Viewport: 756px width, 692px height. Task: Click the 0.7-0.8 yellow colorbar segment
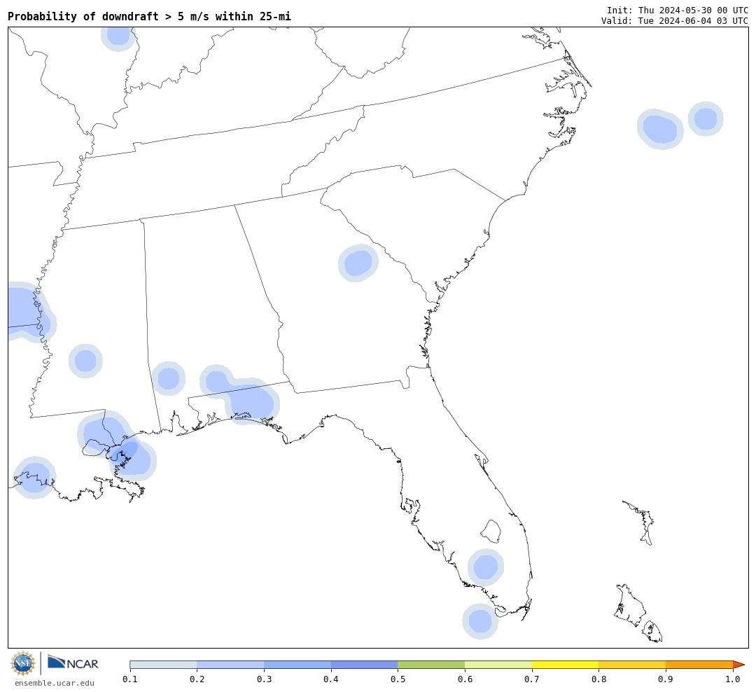point(566,665)
